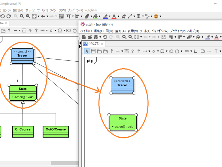Click the smiley face icon in back toolbar

[x=156, y=16]
